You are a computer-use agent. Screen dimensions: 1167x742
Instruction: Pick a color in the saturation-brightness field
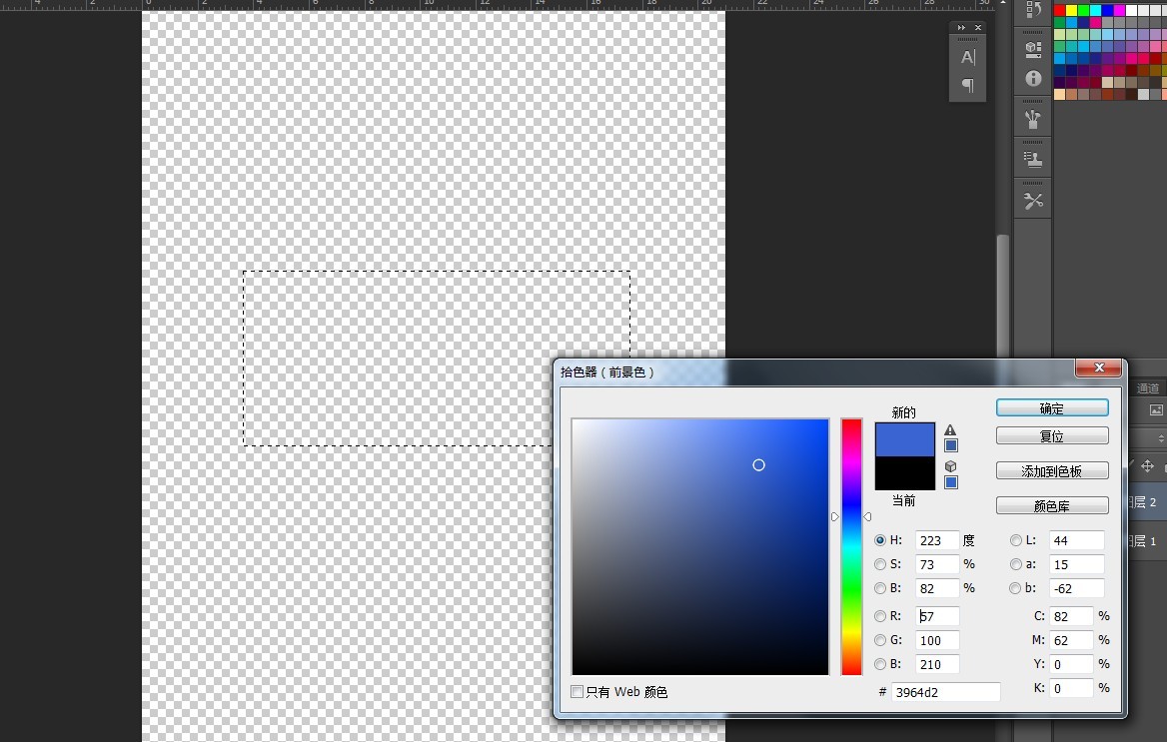point(700,547)
